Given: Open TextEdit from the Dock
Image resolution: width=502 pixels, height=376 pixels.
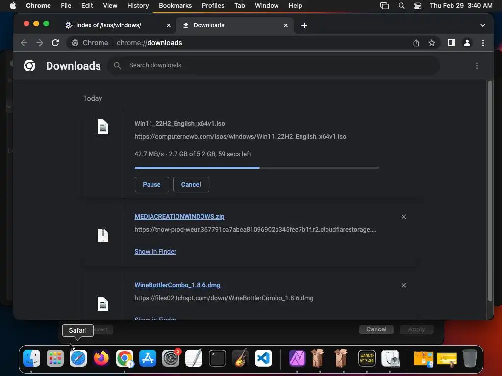Looking at the screenshot, I should [194, 358].
